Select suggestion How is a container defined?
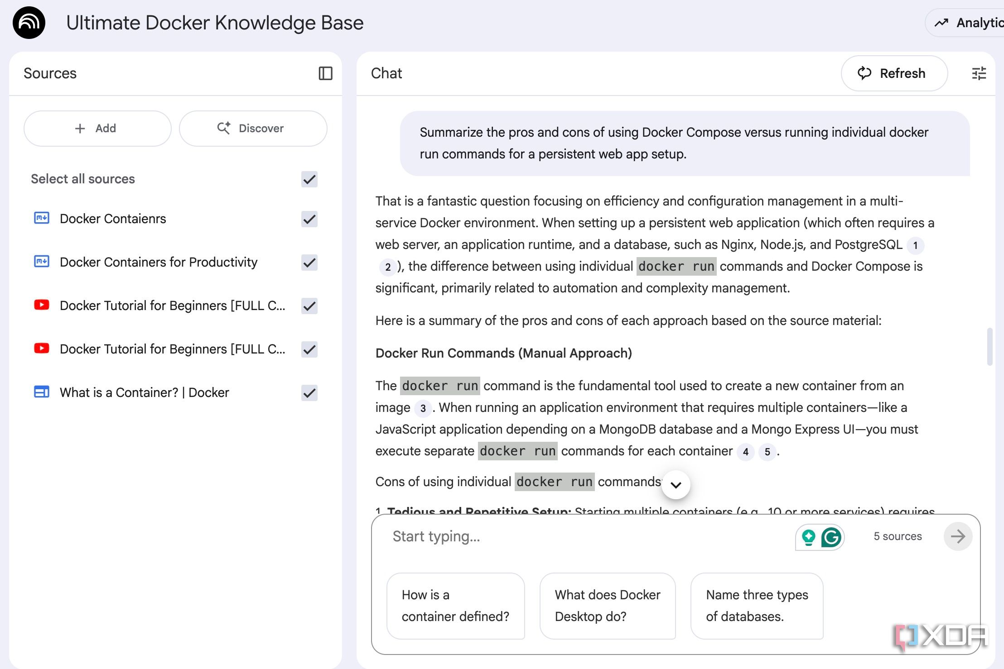This screenshot has height=669, width=1004. pyautogui.click(x=455, y=606)
